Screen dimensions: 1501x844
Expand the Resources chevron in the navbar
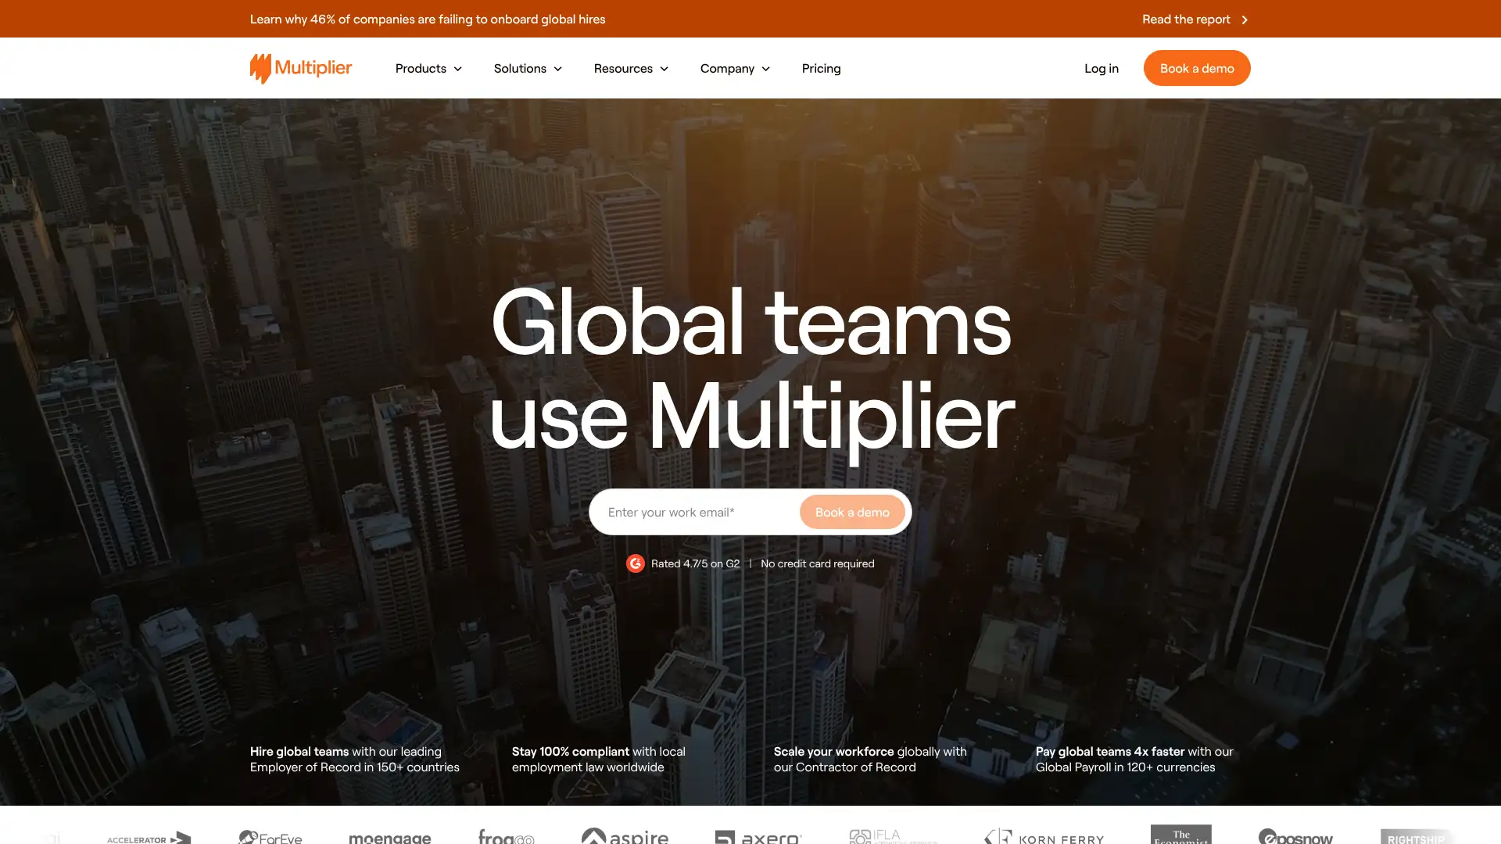(665, 69)
